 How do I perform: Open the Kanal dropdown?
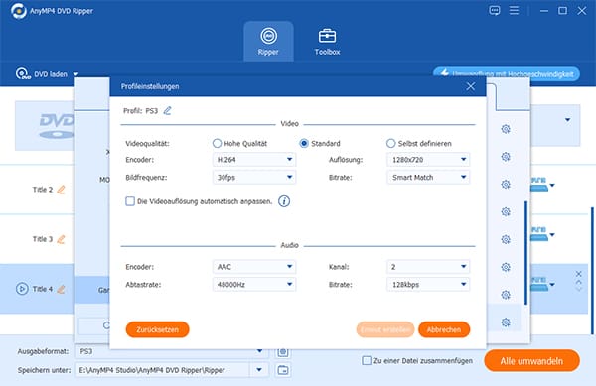click(428, 267)
